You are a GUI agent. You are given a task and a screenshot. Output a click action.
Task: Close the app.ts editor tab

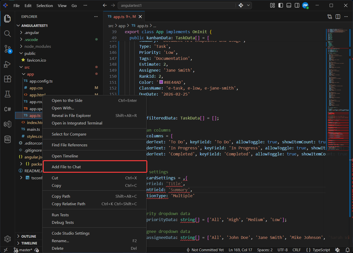140,17
